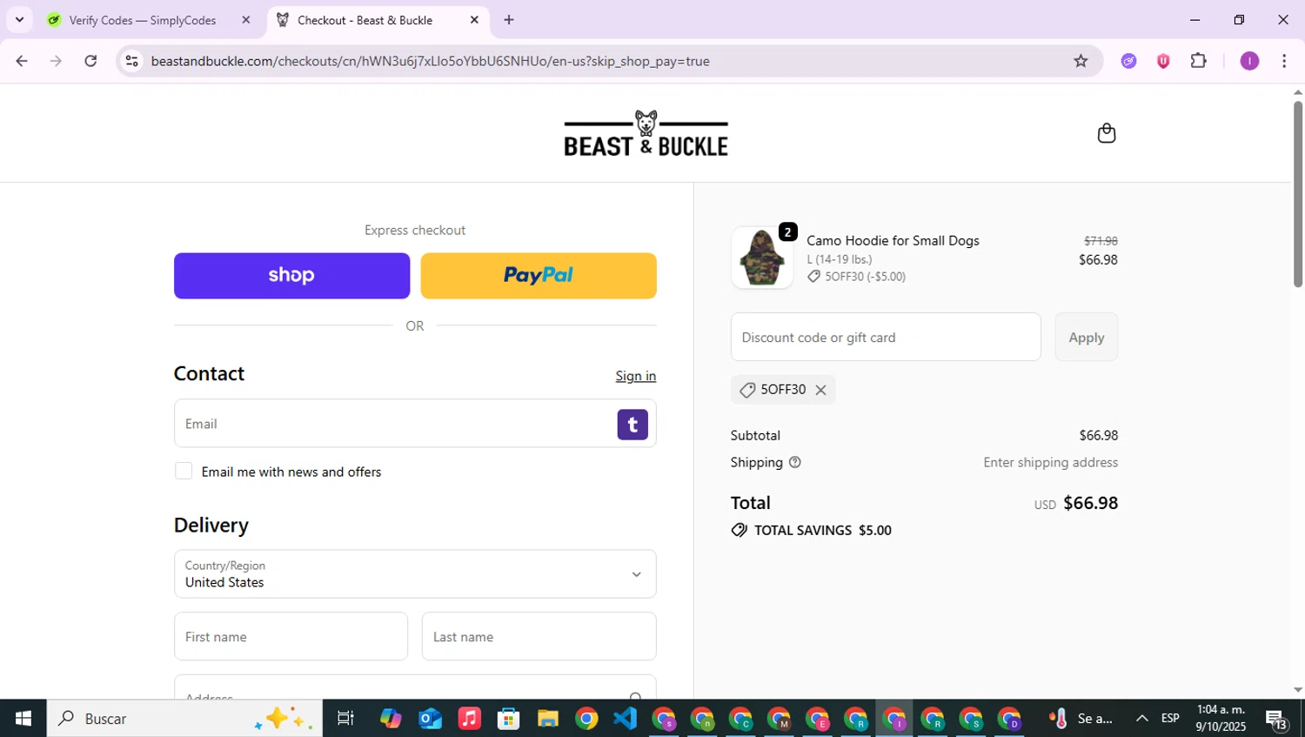Launch Copilot from the taskbar
1305x737 pixels.
[391, 718]
